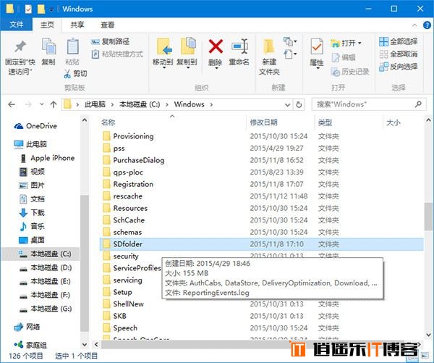Click the Back navigation arrow

[12, 104]
